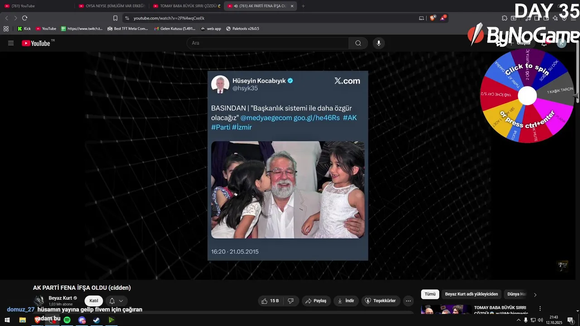The width and height of the screenshot is (580, 326).
Task: Click the YouTube search magnifier button
Action: (x=358, y=43)
